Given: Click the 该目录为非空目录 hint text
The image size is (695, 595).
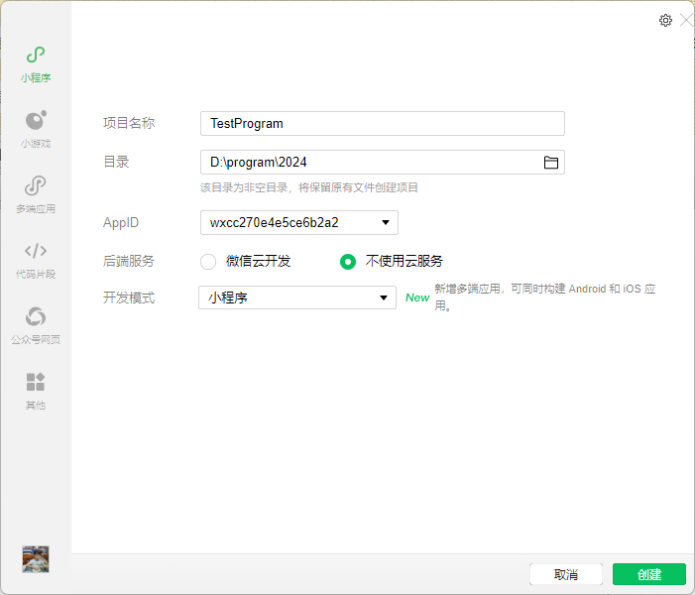Looking at the screenshot, I should click(x=309, y=187).
